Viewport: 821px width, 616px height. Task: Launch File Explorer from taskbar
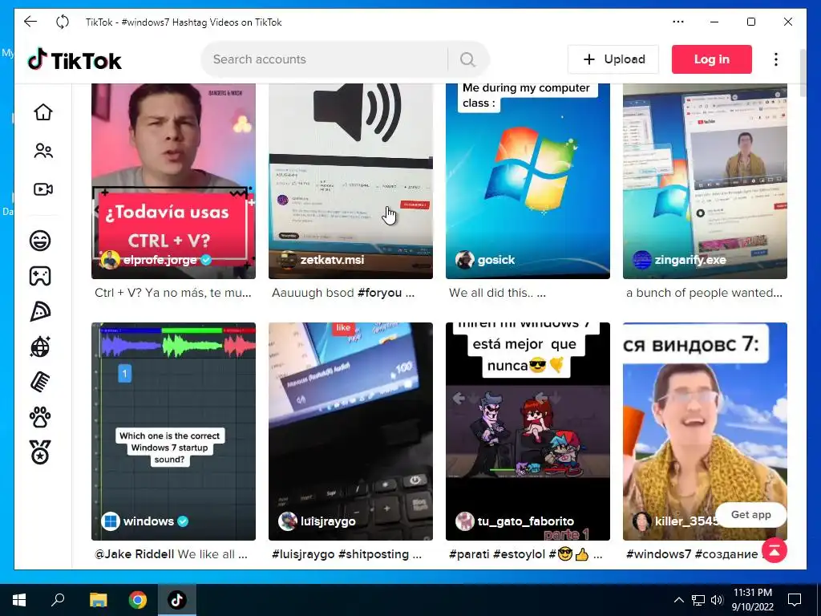[x=98, y=600]
